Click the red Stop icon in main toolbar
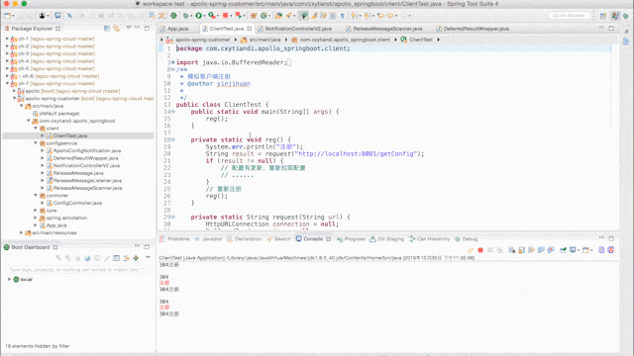 (225, 16)
